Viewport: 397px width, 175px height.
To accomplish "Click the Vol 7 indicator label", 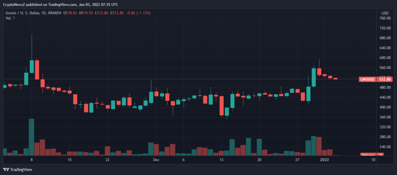I will [x=10, y=18].
